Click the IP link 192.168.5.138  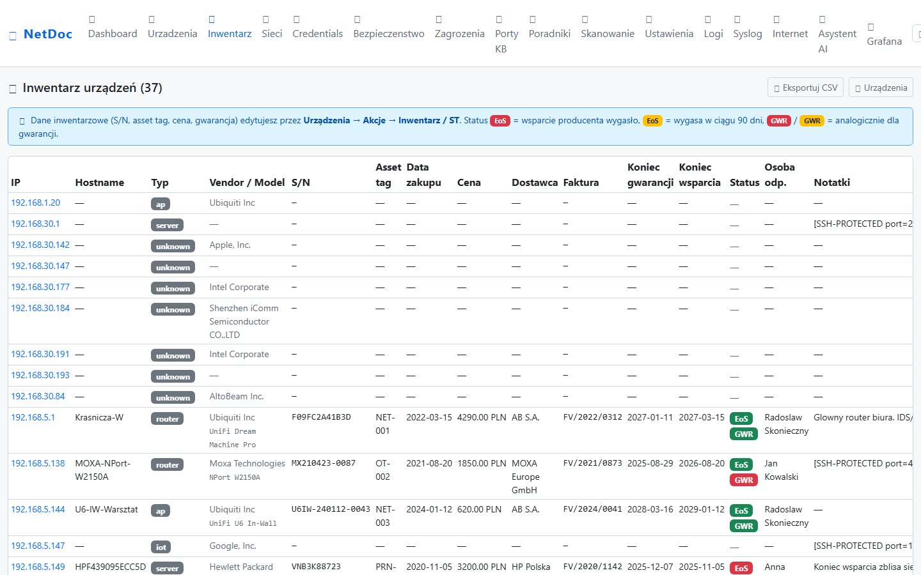38,463
